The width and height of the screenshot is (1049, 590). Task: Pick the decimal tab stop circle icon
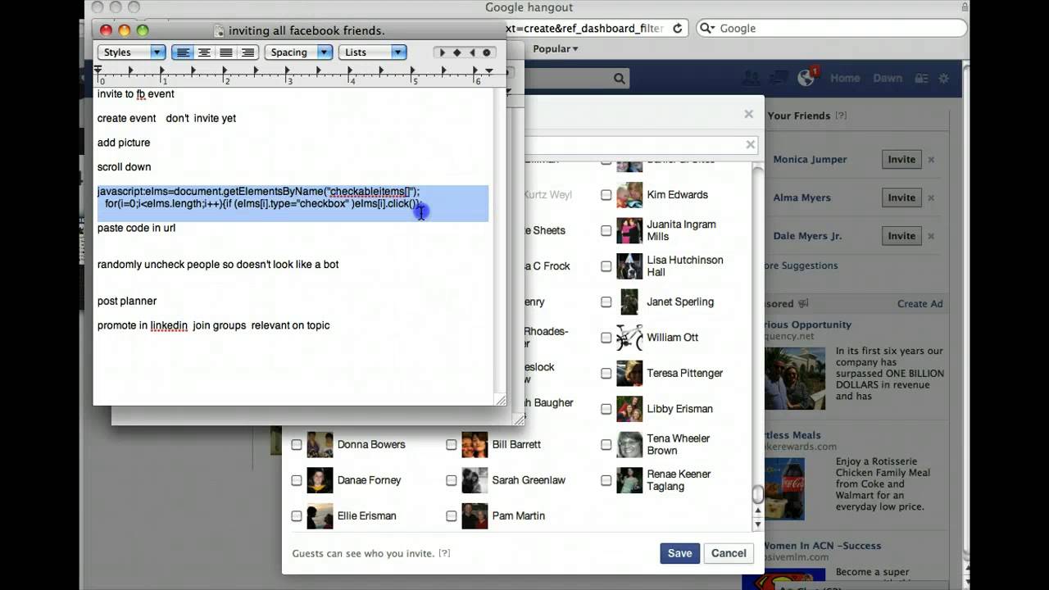click(x=487, y=52)
